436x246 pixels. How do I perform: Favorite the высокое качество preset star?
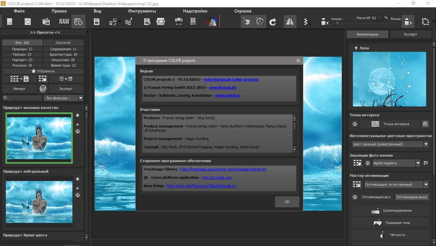78,115
